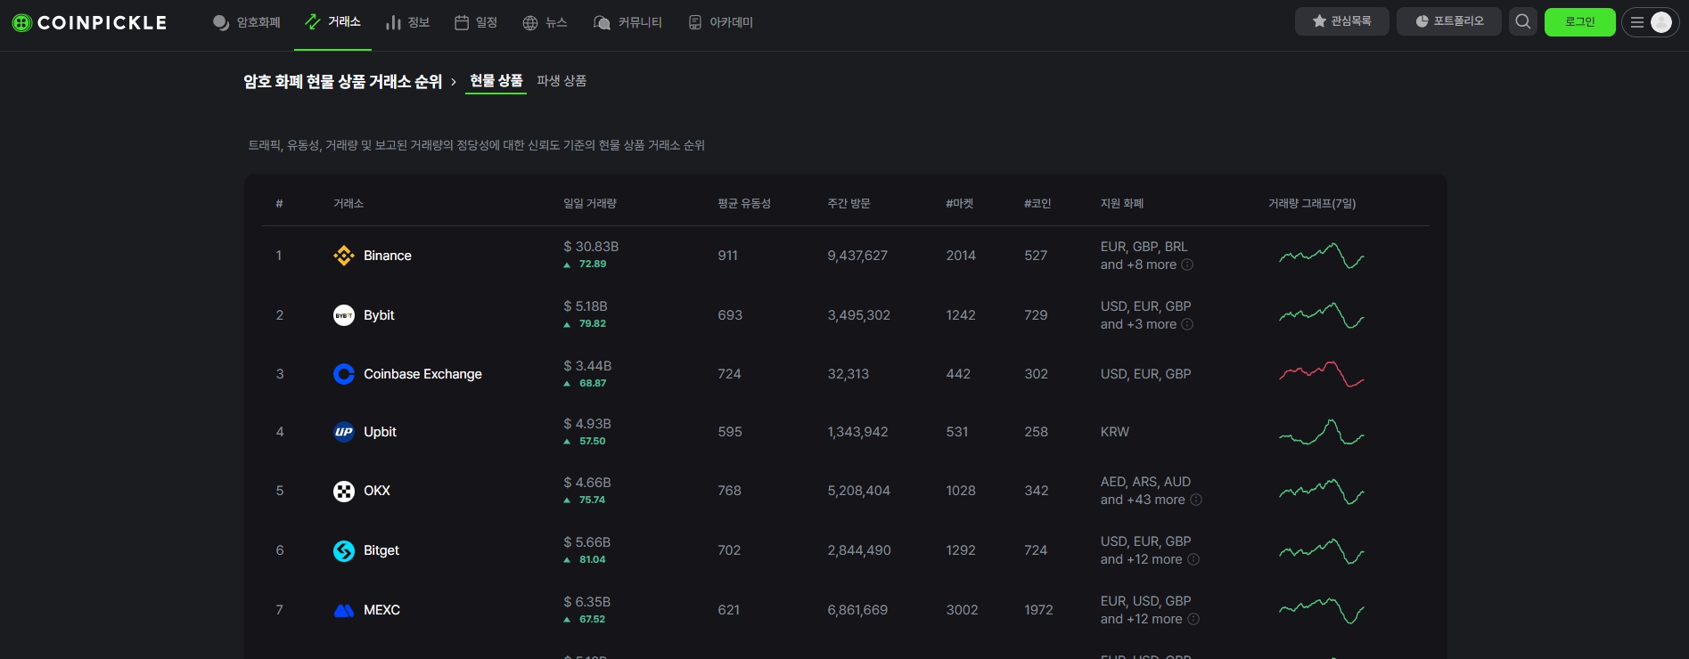Click Coinbase supported currencies USD, EUR, GBP

point(1145,374)
